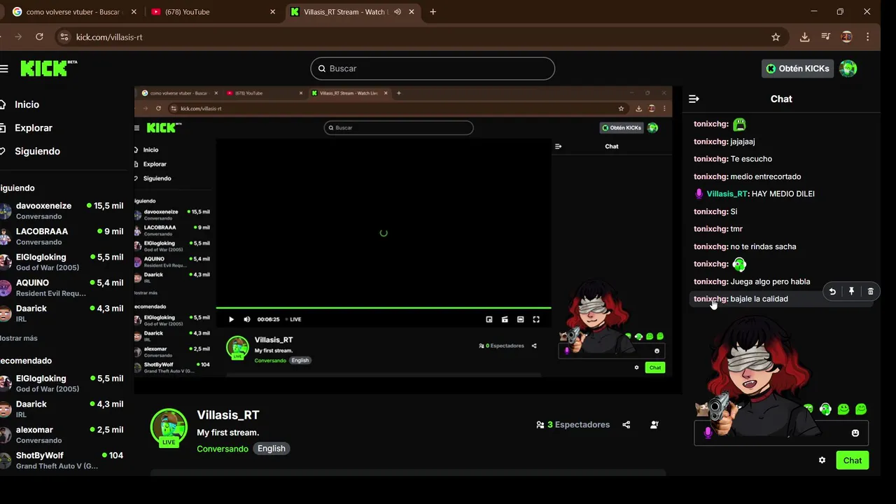Click the green seek bar in mirrored preview
Viewport: 896px width, 504px height.
(384, 308)
